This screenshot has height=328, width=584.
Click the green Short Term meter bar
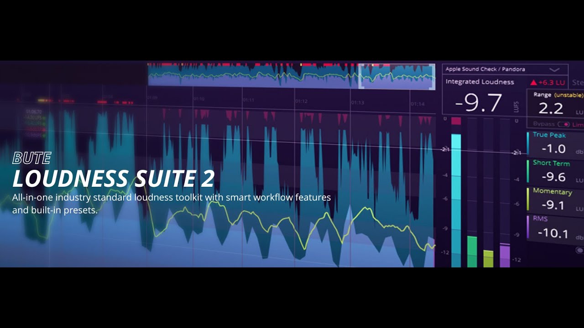472,251
